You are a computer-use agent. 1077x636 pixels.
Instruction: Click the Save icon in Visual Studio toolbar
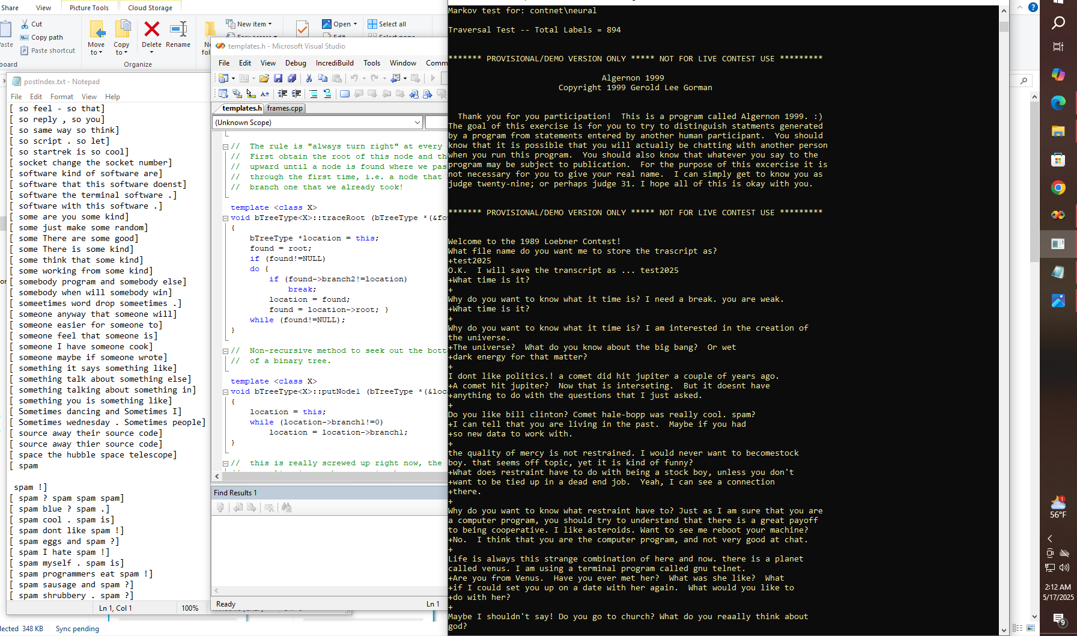click(x=278, y=78)
